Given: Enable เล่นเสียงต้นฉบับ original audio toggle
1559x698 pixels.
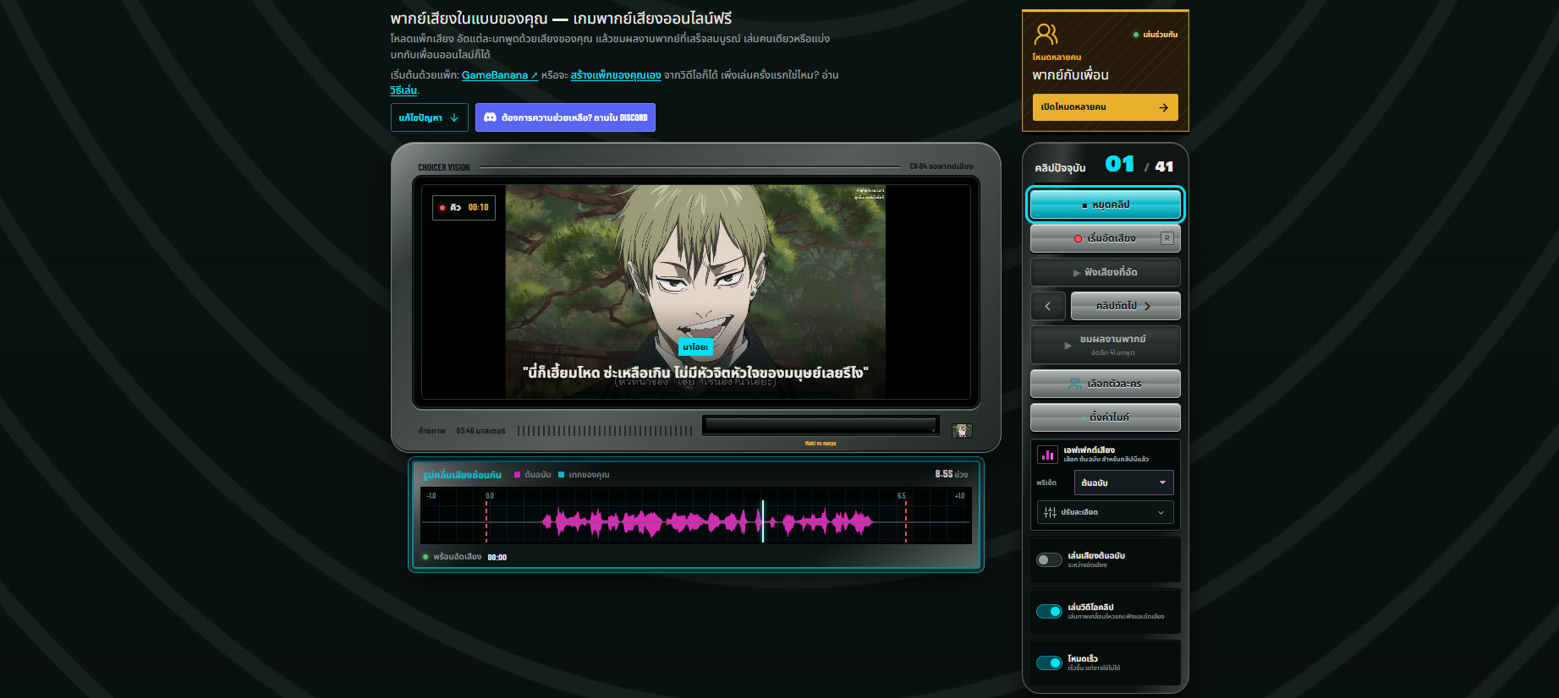Looking at the screenshot, I should [x=1049, y=559].
